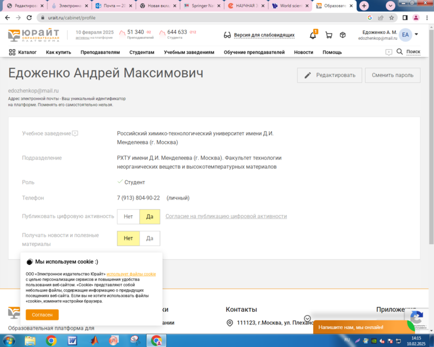Screen dimensions: 434x347
Task: Set receive news option to Да
Action: tap(149, 238)
